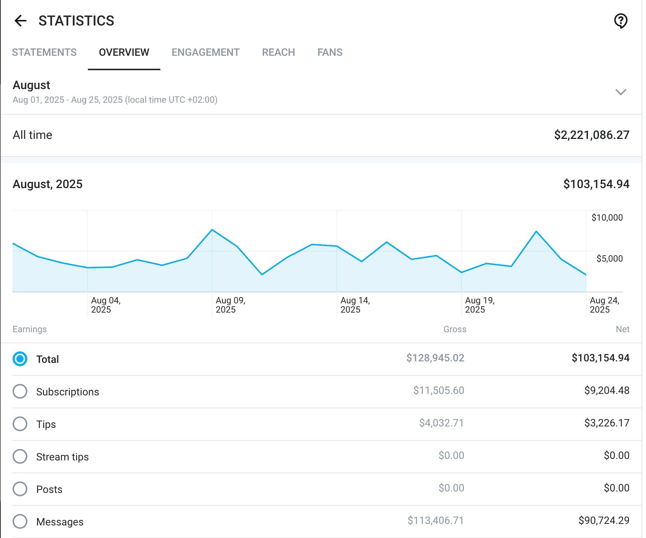This screenshot has height=538, width=646.
Task: Select the Total earnings radio button
Action: coord(20,359)
